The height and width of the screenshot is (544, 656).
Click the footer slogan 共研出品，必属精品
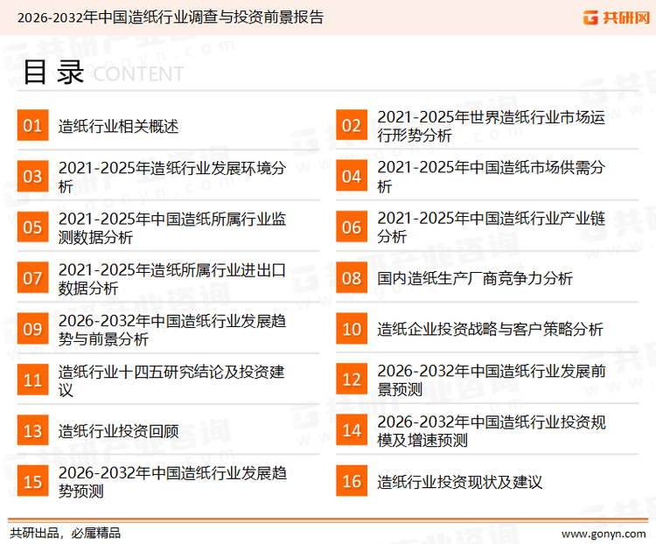click(x=65, y=533)
